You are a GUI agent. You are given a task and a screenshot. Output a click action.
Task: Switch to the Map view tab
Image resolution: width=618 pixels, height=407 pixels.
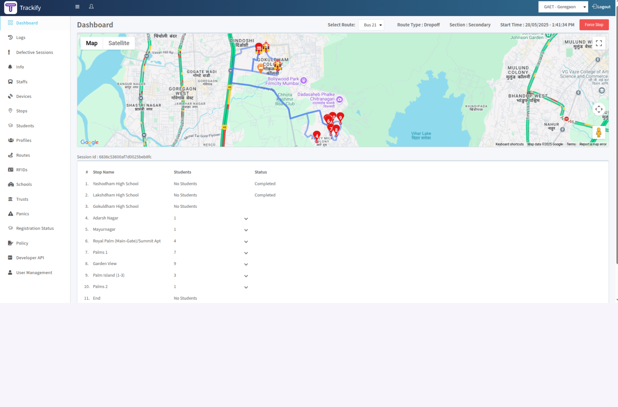click(92, 43)
